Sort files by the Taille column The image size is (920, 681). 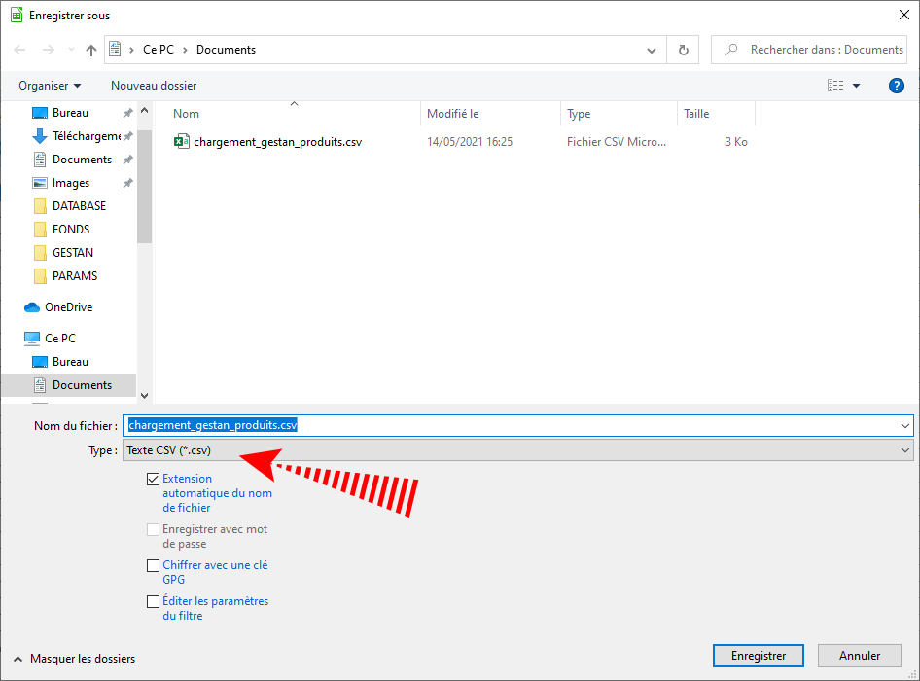click(x=696, y=114)
